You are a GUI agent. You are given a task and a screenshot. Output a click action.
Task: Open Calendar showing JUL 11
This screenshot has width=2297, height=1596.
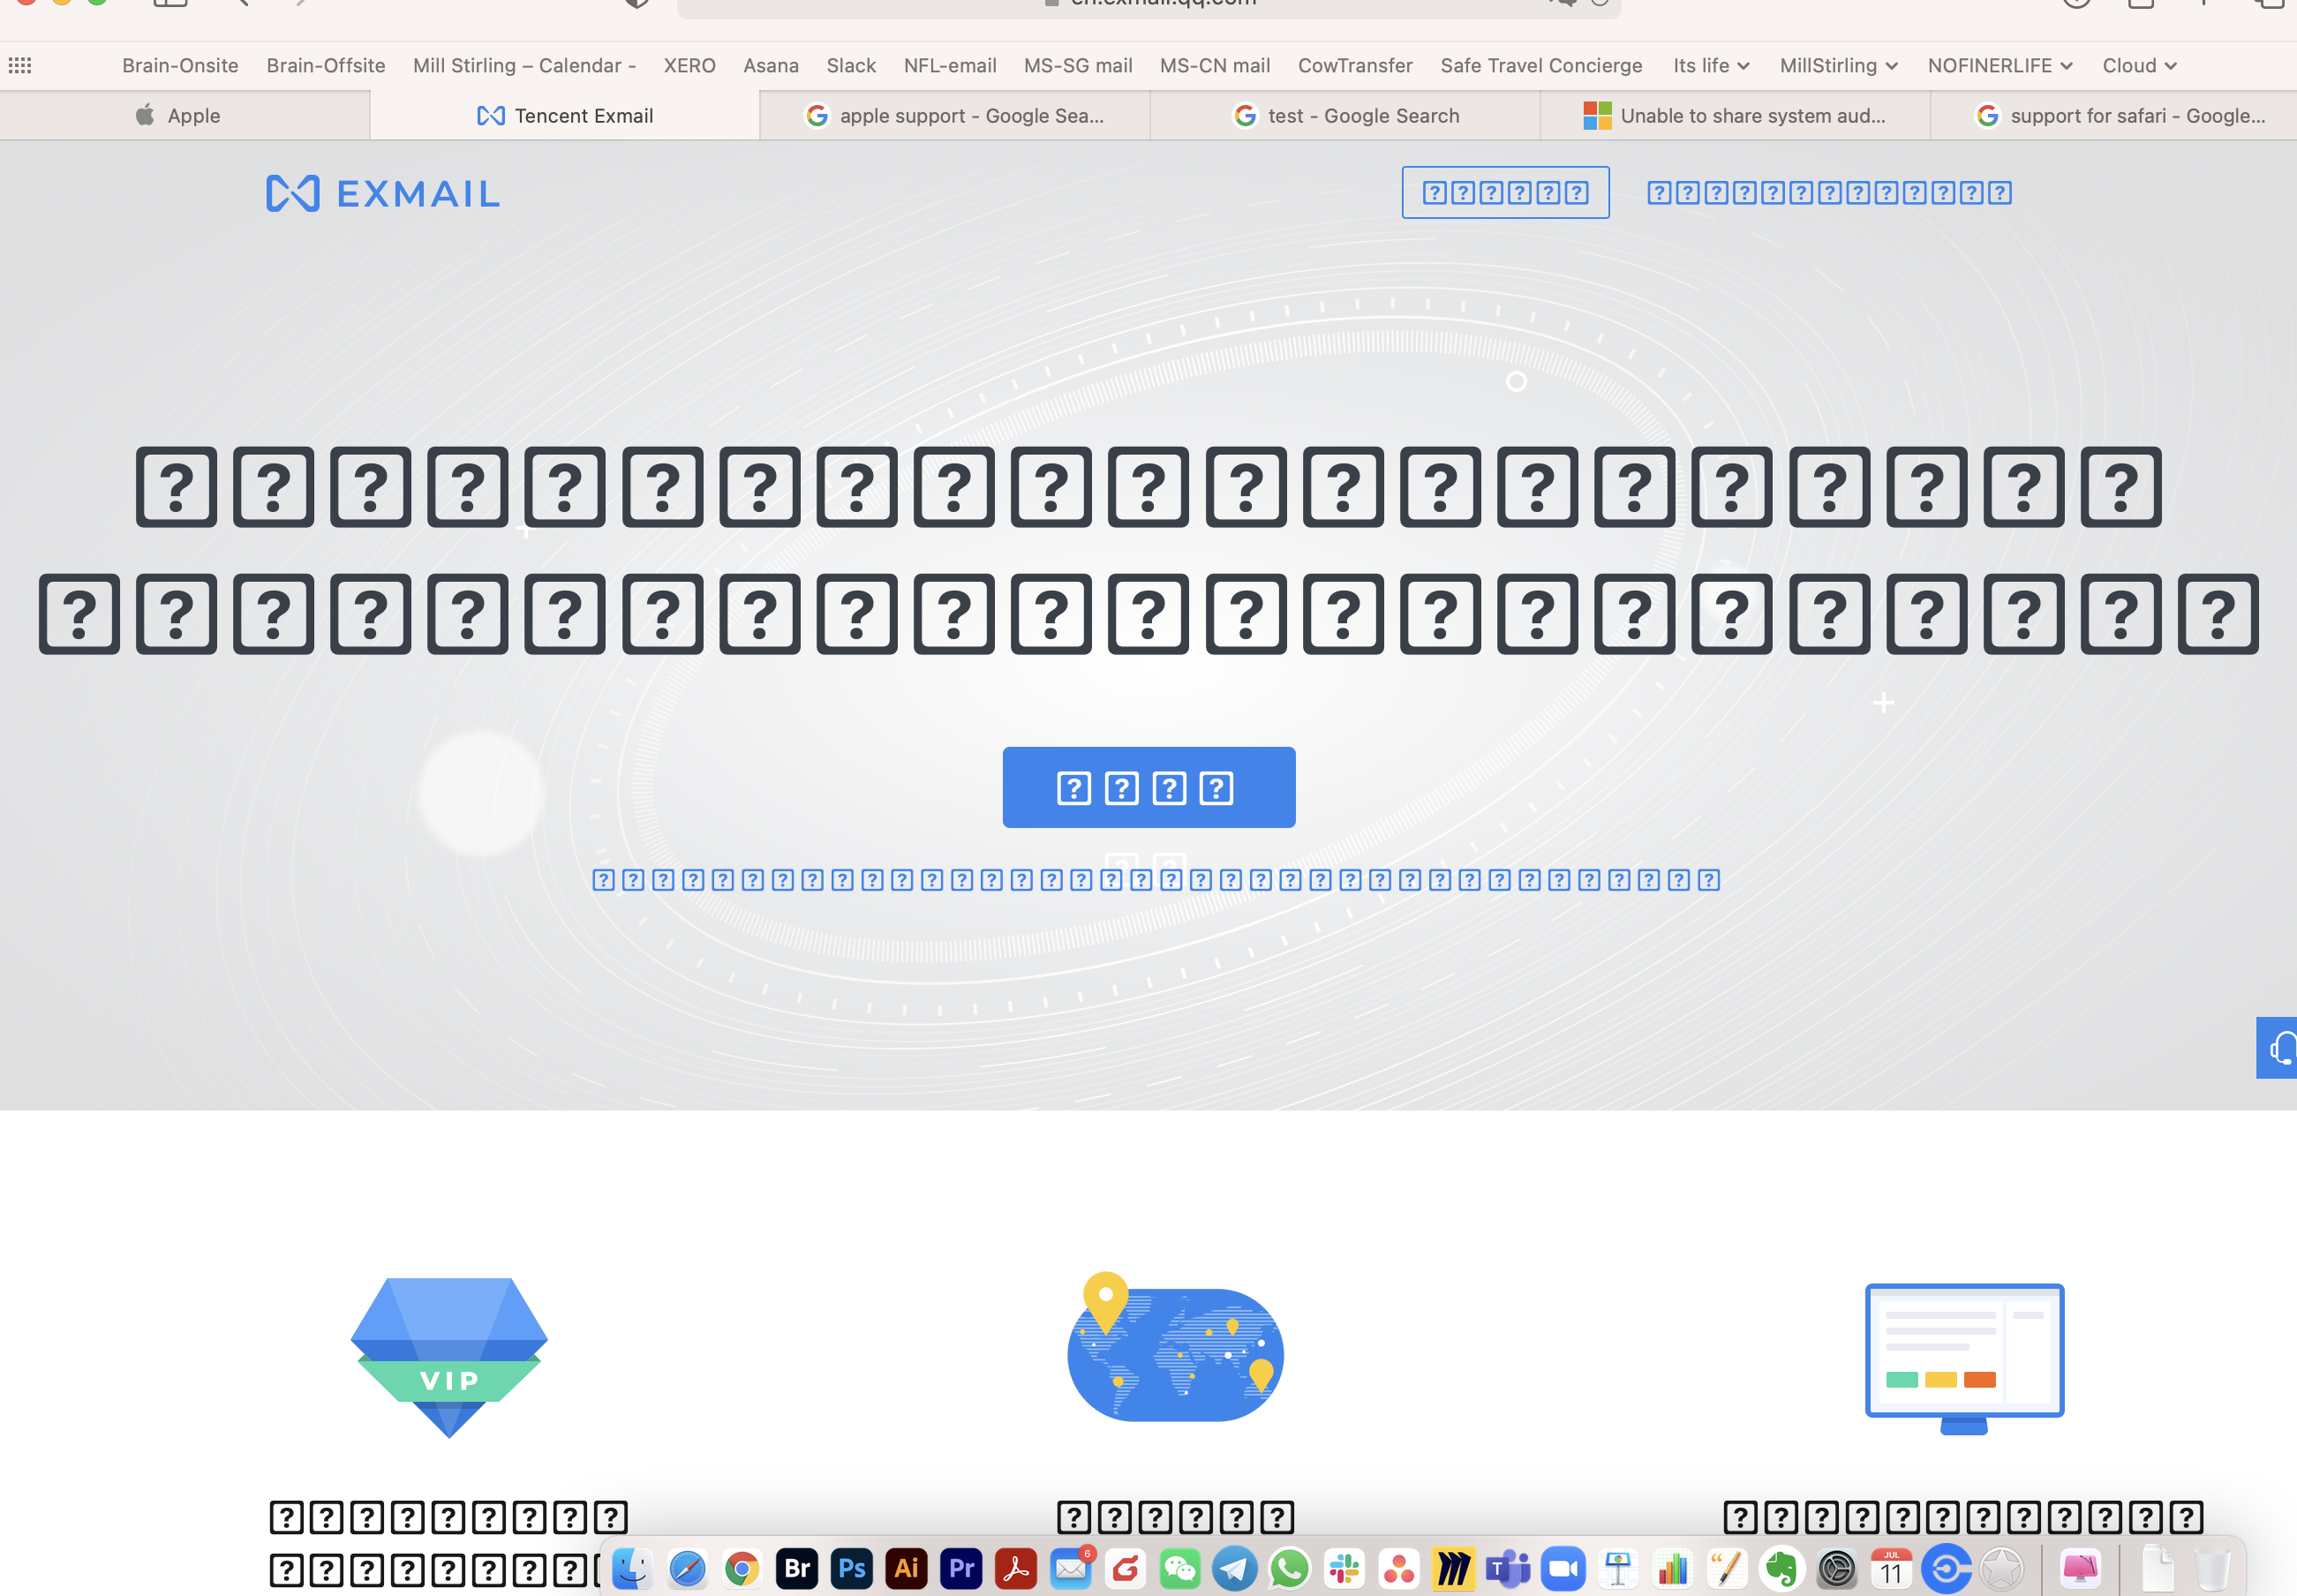[x=1892, y=1568]
